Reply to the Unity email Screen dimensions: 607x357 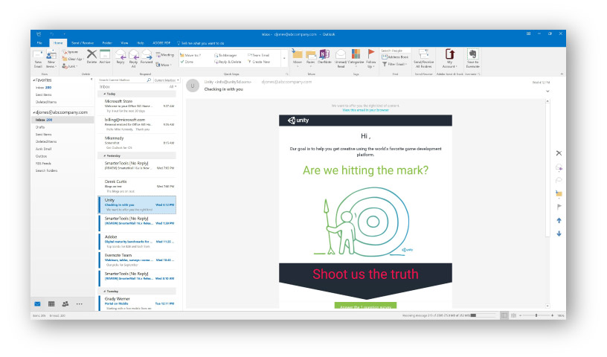pos(121,57)
